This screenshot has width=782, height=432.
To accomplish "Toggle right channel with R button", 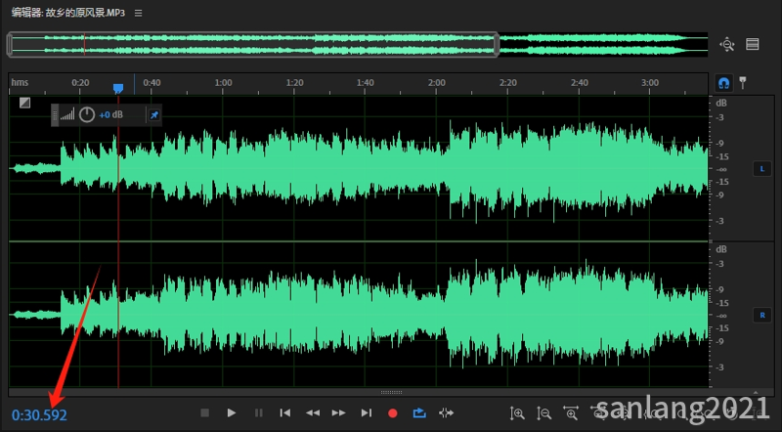I will (762, 315).
